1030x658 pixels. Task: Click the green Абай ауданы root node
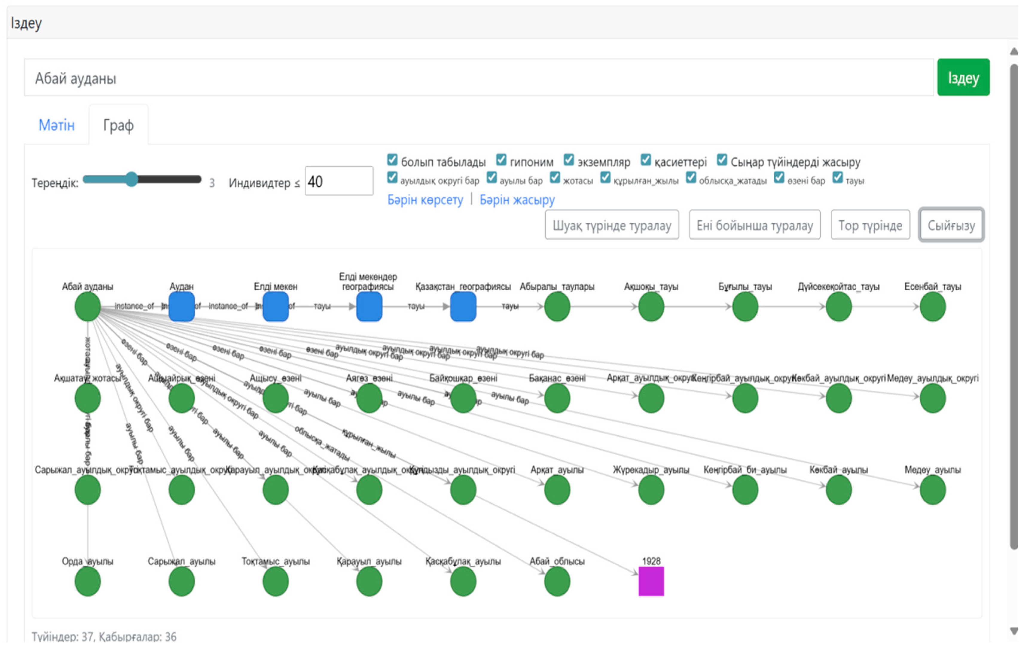click(88, 307)
